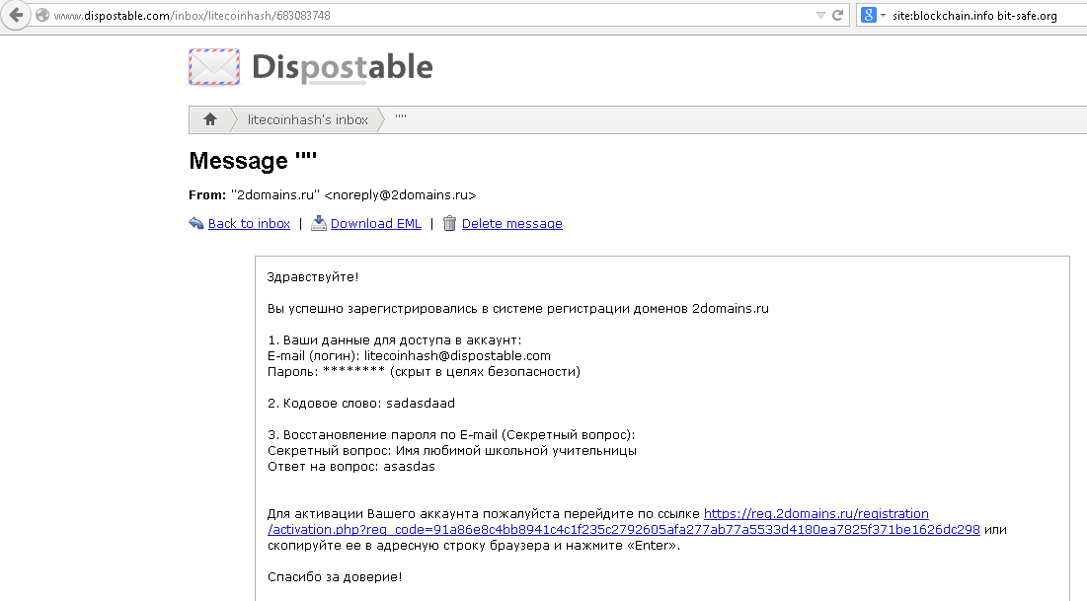Click the sender address noreply@2domains.ru
Image resolution: width=1087 pixels, height=601 pixels.
[x=400, y=194]
